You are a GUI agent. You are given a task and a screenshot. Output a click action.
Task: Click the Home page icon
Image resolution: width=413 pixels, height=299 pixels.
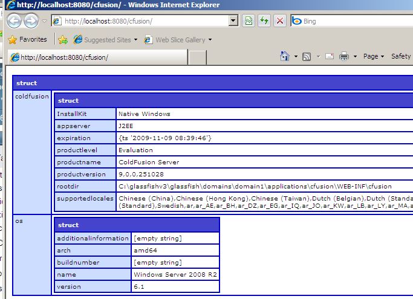pyautogui.click(x=284, y=56)
